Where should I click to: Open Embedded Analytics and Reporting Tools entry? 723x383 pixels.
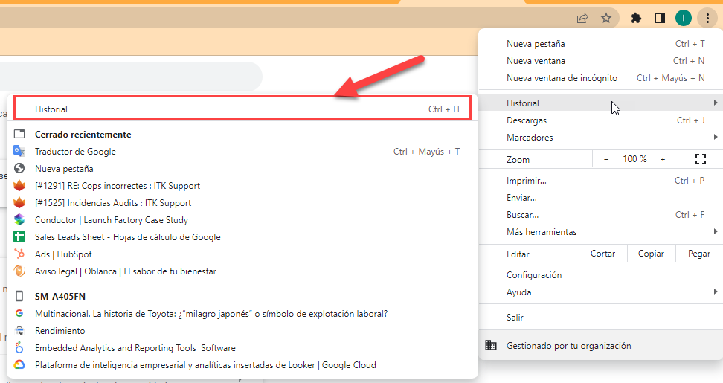tap(242, 347)
